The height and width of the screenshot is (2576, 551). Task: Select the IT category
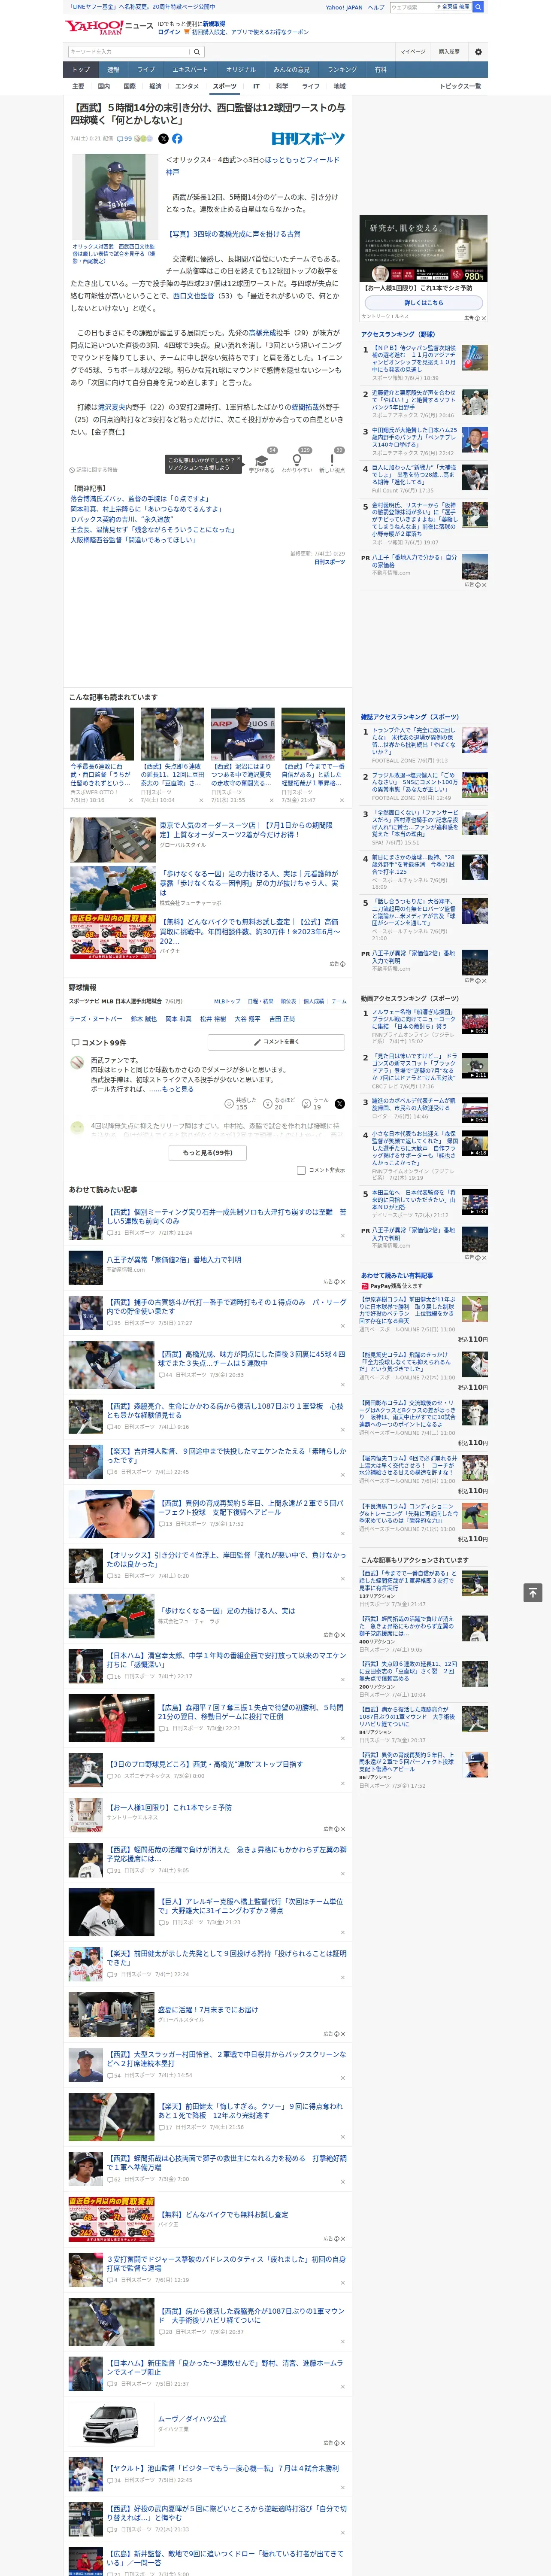[x=256, y=86]
